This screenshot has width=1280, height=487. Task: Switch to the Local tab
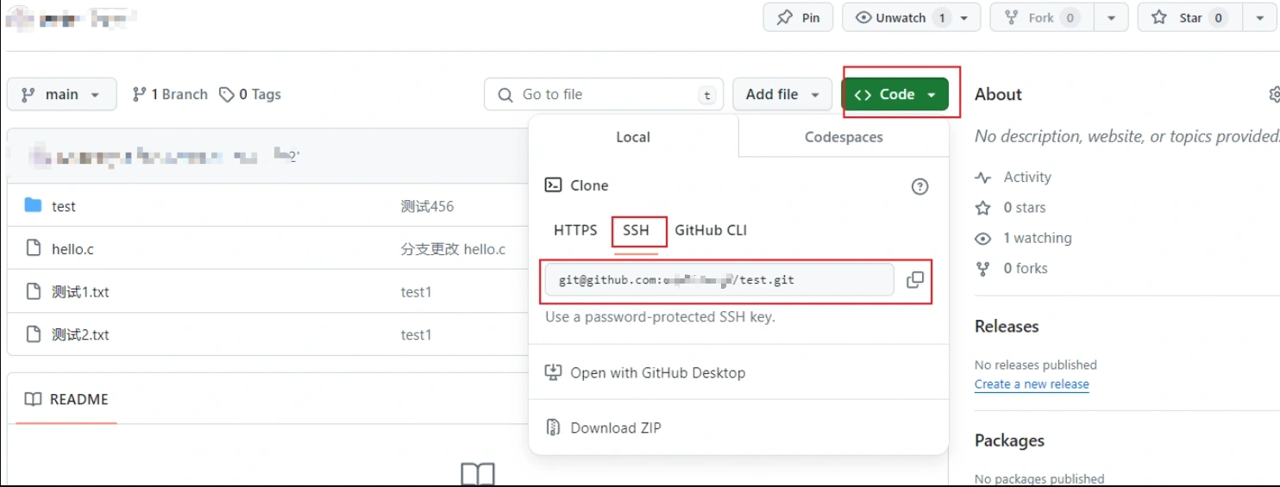click(x=633, y=137)
